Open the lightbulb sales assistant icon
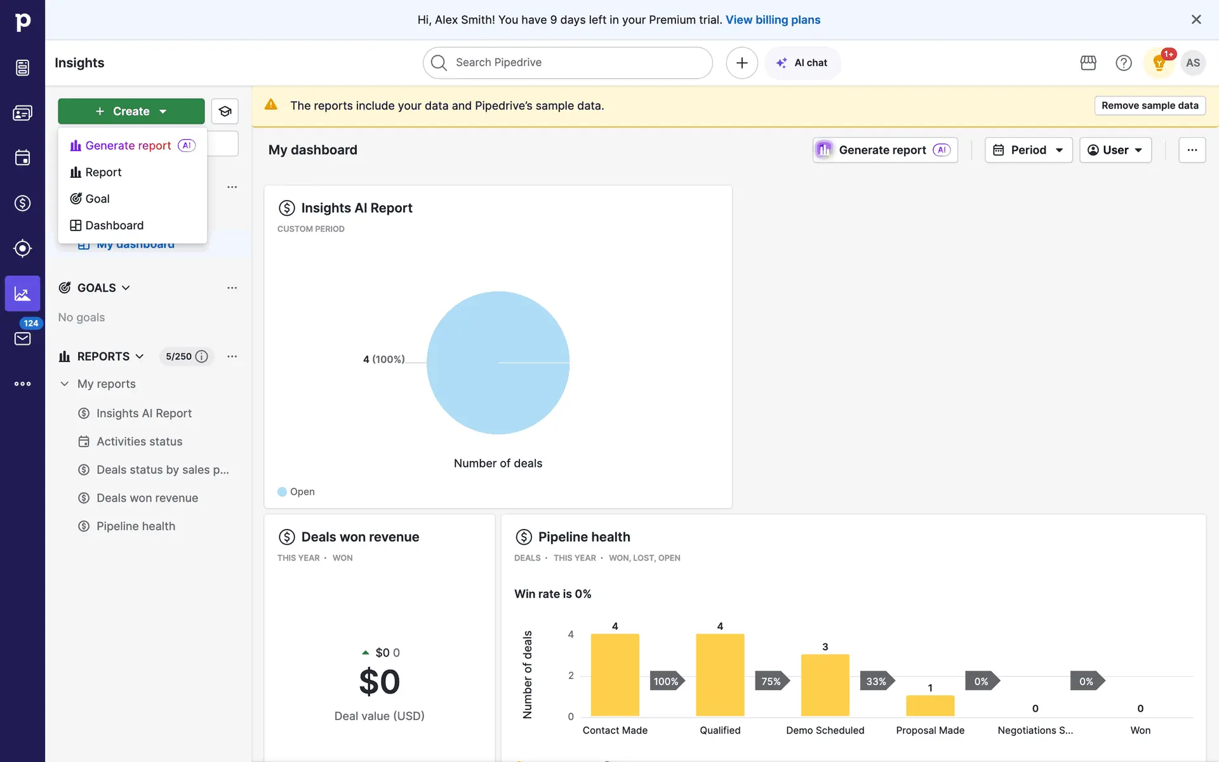Viewport: 1219px width, 762px height. coord(1159,63)
